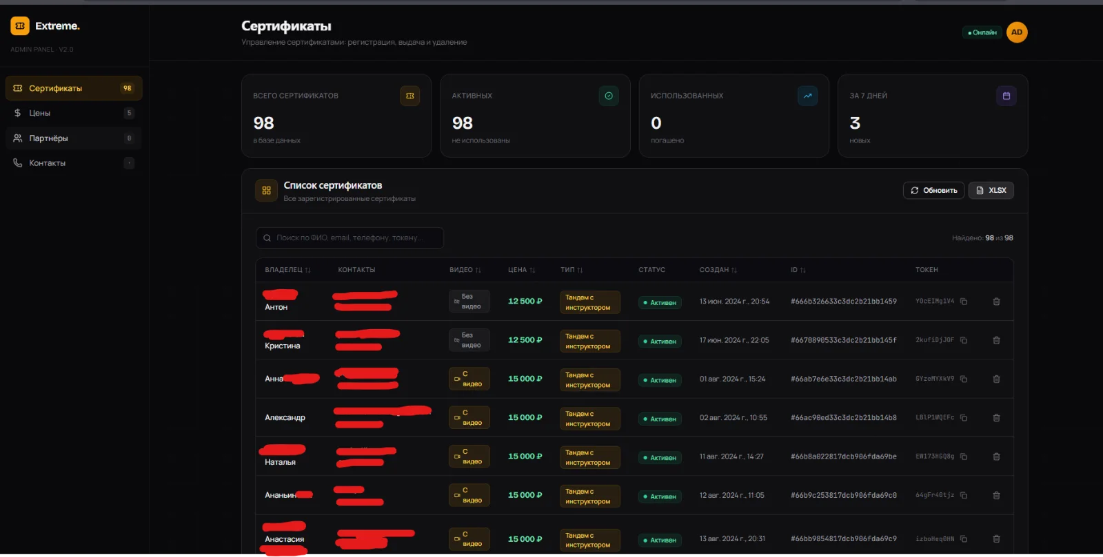Copy the token in Наталья's row
The height and width of the screenshot is (557, 1103).
tap(964, 456)
